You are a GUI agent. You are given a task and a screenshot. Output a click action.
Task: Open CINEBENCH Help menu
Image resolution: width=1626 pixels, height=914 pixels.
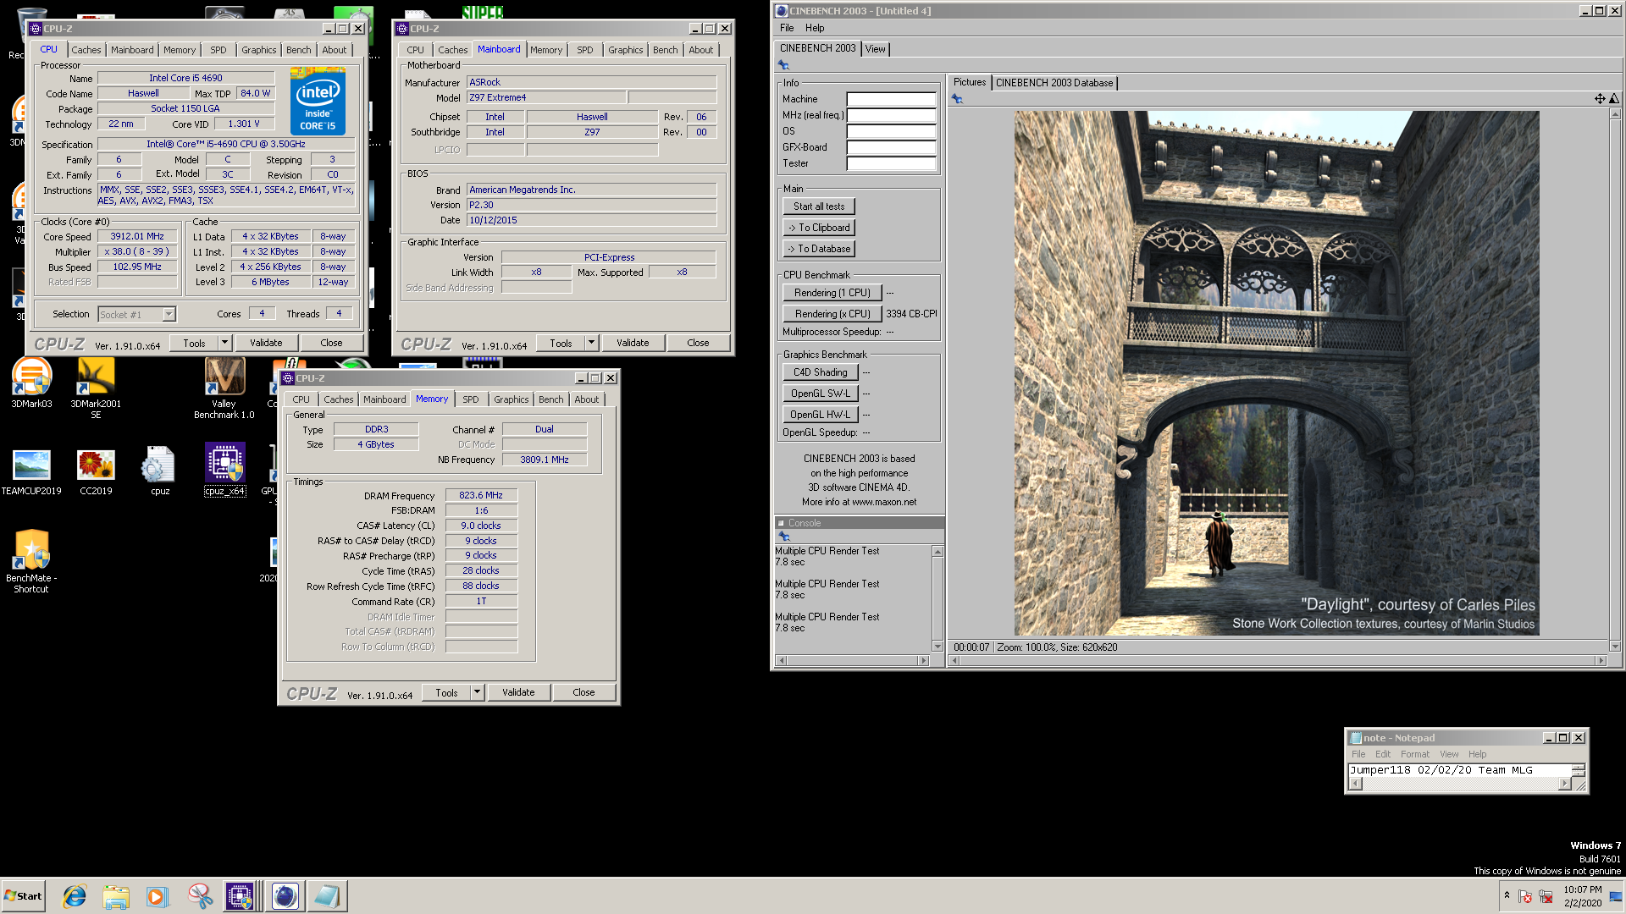pyautogui.click(x=815, y=28)
